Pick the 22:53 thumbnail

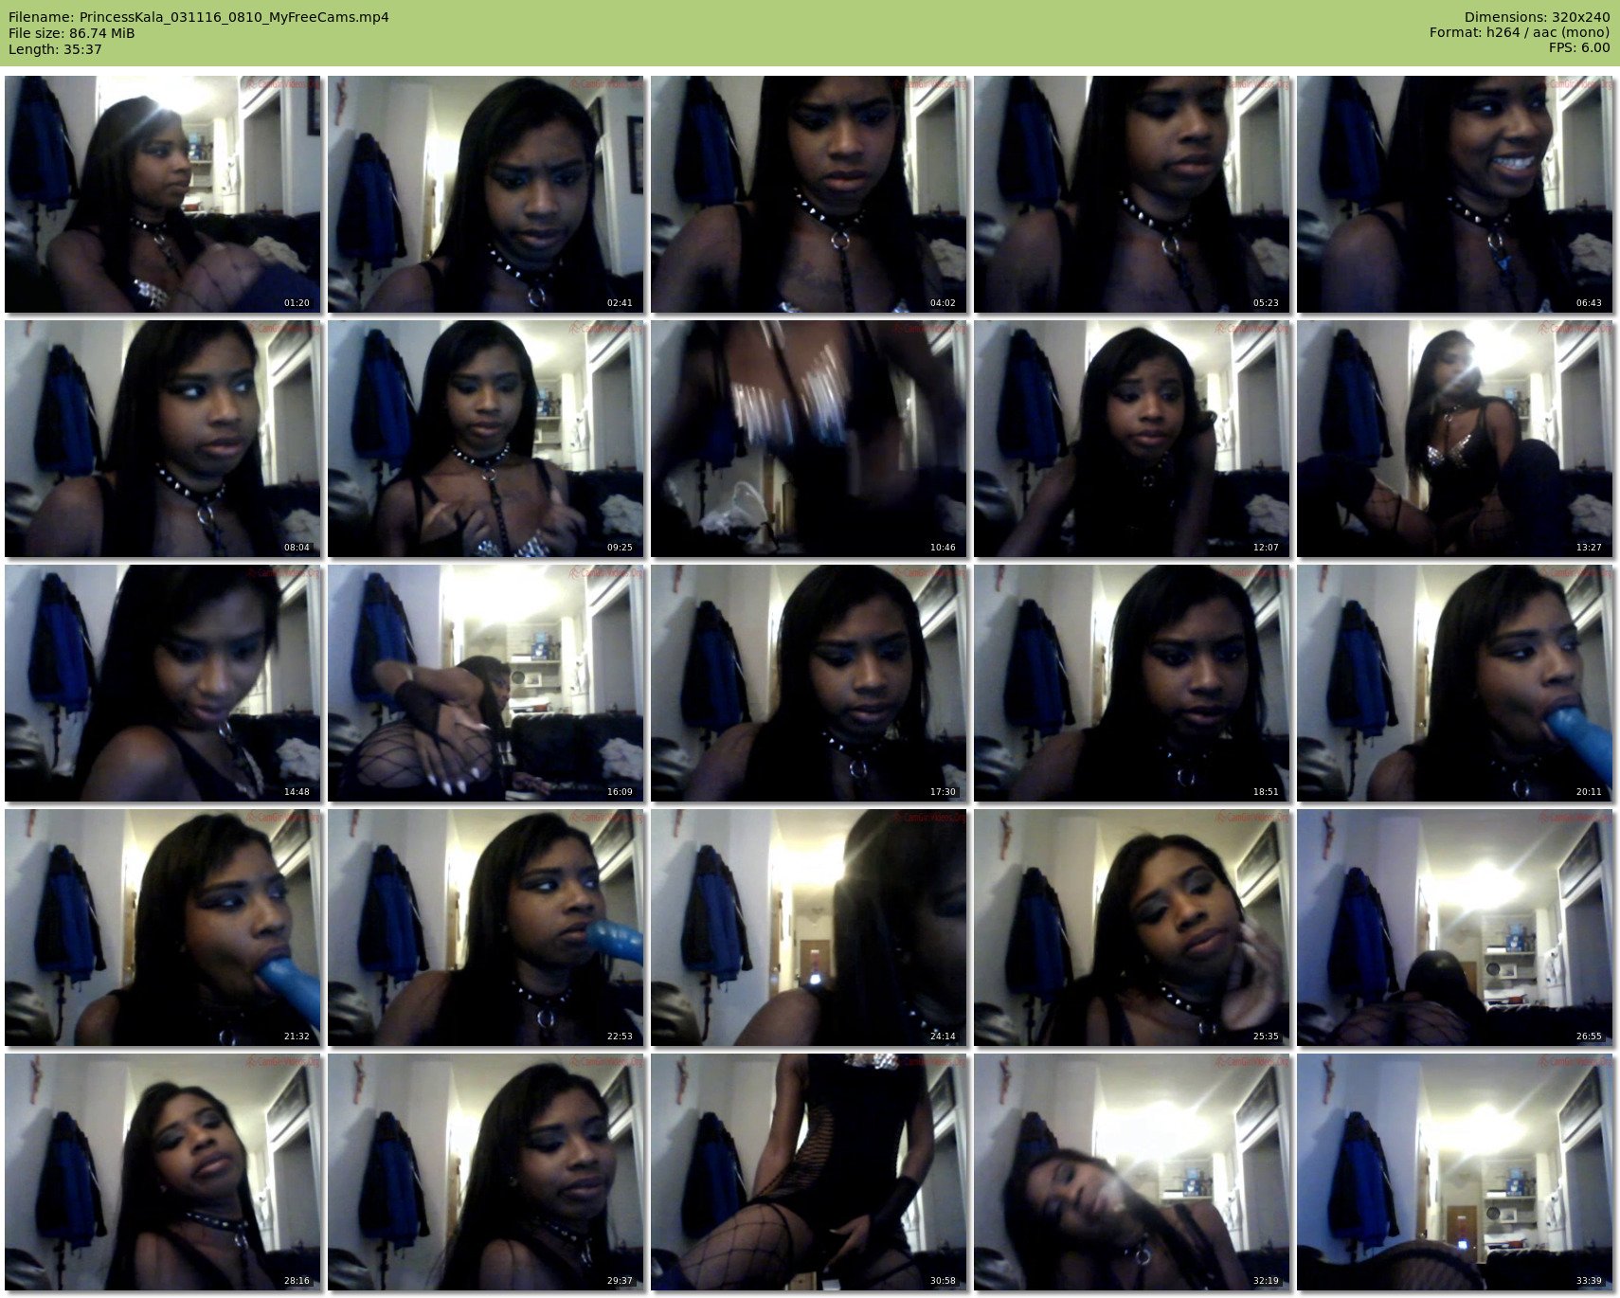(486, 928)
